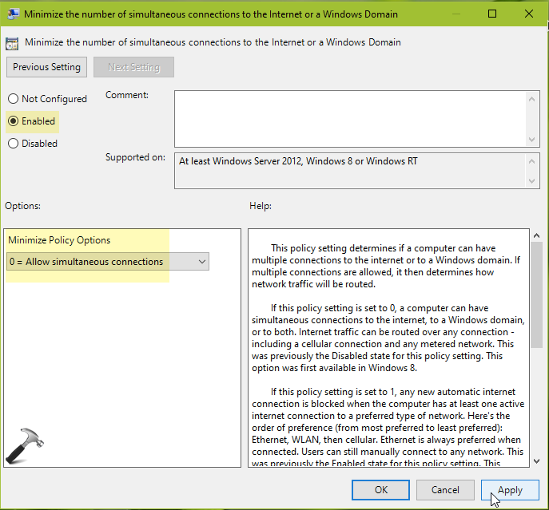Click the 'Options:' label
This screenshot has width=549, height=510.
tap(22, 206)
